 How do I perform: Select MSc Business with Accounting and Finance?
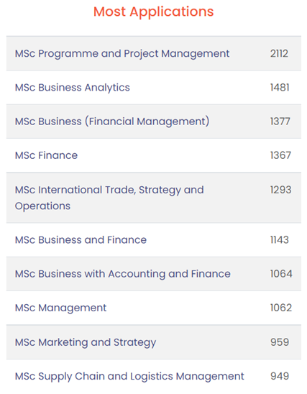click(x=123, y=274)
